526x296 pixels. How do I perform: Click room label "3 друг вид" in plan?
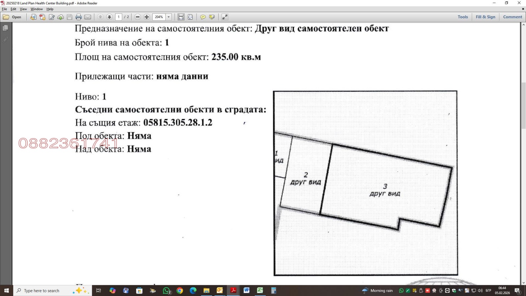coord(385,190)
